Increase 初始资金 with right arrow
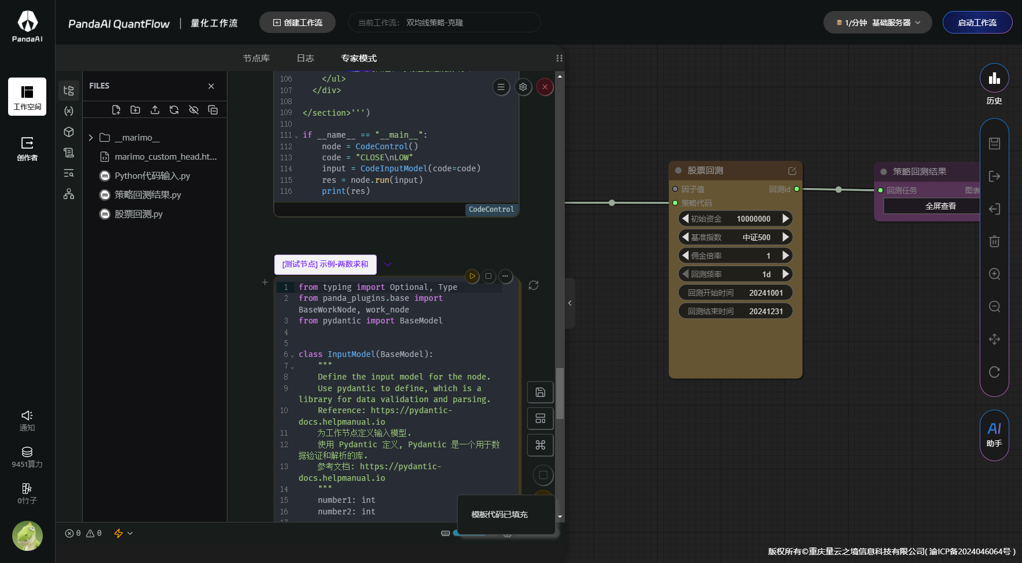This screenshot has height=563, width=1022. coord(785,219)
